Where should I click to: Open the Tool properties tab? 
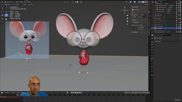click(x=152, y=39)
